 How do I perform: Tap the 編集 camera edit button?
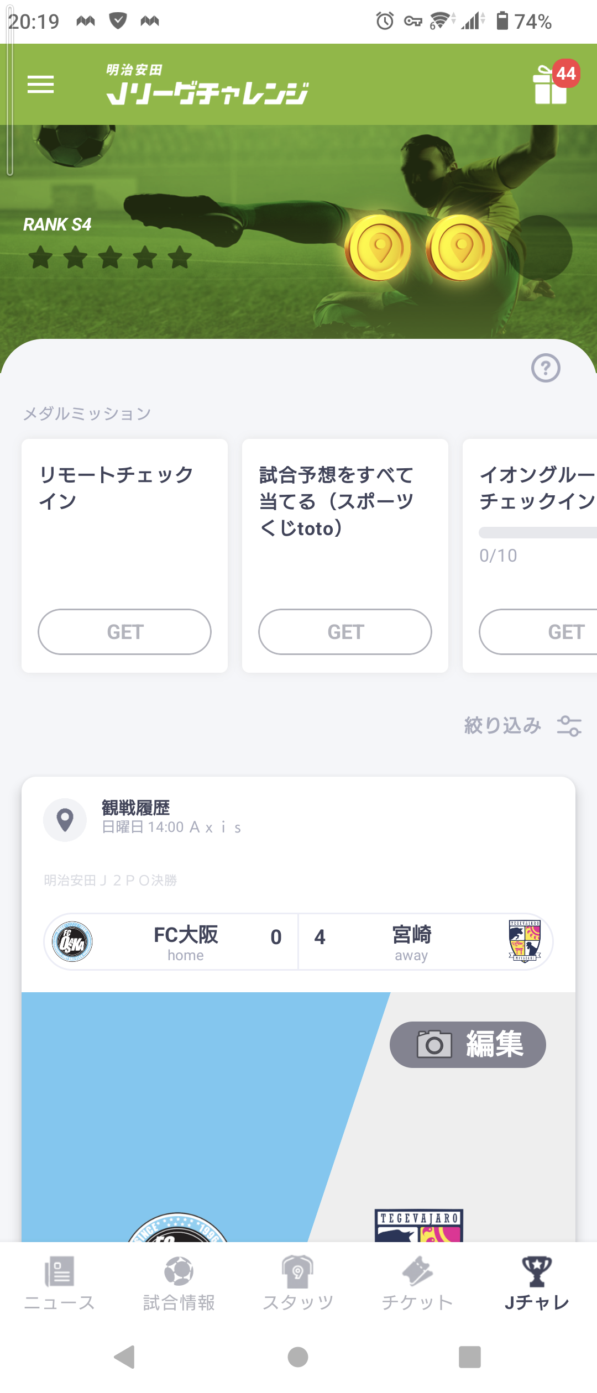(468, 1044)
